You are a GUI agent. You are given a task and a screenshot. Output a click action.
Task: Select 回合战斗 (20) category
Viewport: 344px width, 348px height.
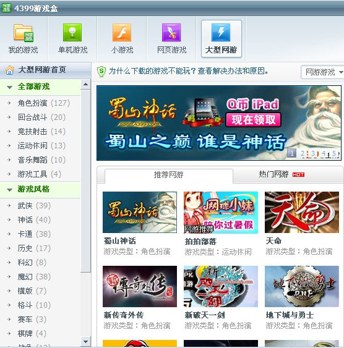41,117
